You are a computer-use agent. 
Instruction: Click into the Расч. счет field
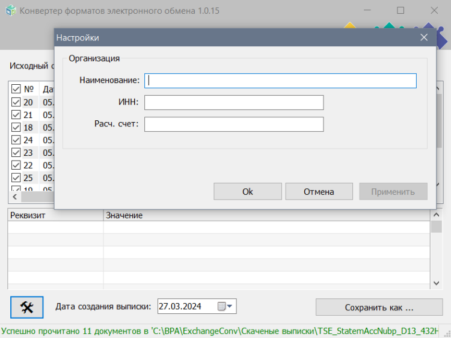pos(234,124)
